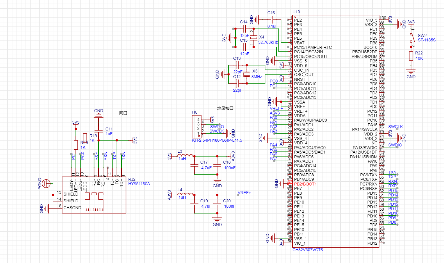Click the 8MHz crystal value
The height and width of the screenshot is (263, 444).
tap(257, 77)
